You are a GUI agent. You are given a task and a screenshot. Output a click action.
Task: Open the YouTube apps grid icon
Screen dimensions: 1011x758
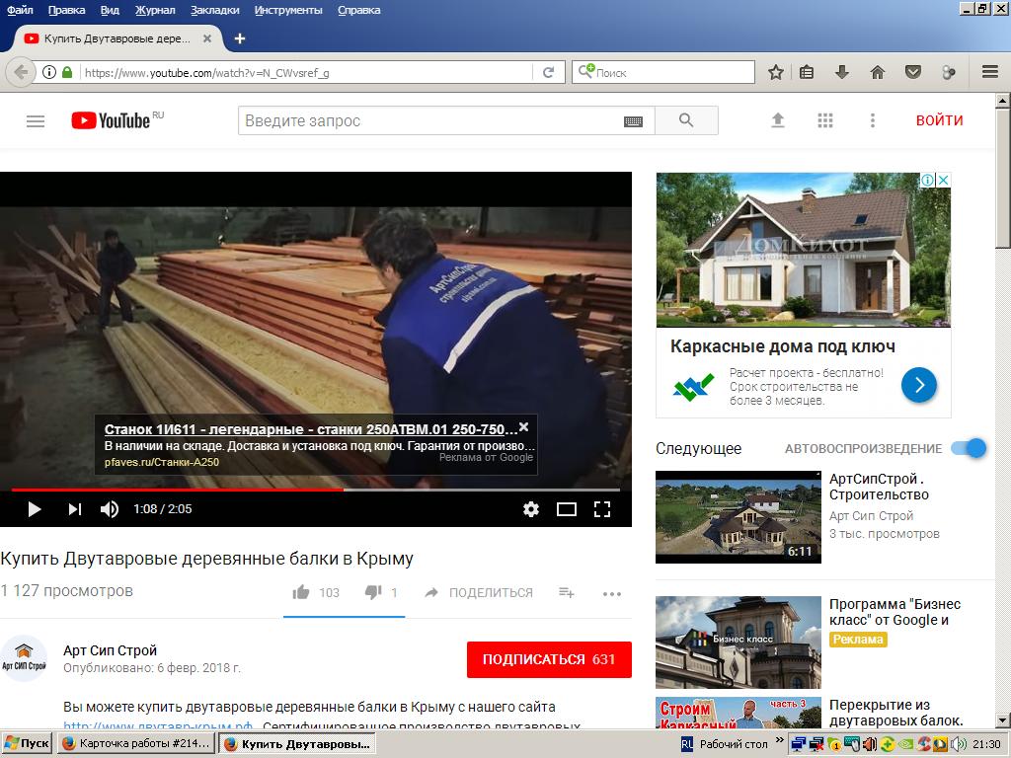click(x=825, y=119)
